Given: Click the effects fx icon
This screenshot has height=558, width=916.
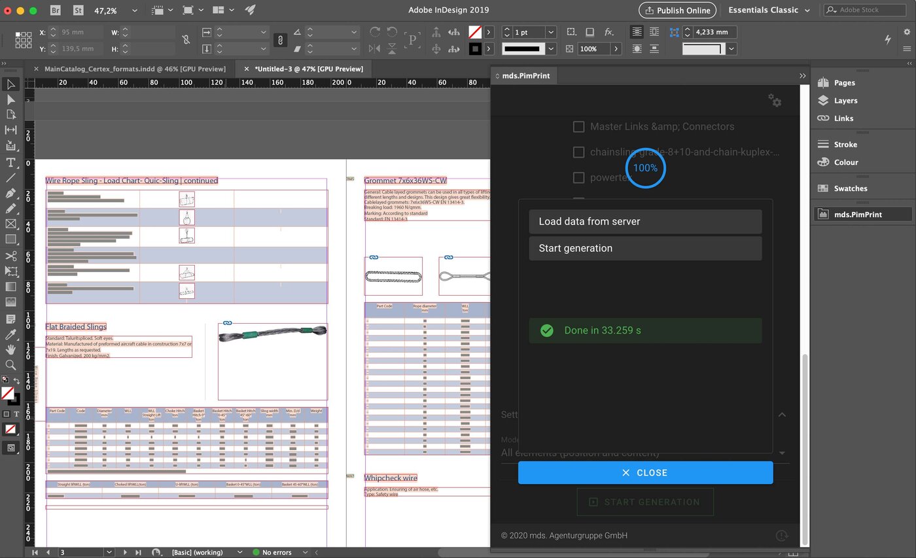Looking at the screenshot, I should (x=608, y=32).
